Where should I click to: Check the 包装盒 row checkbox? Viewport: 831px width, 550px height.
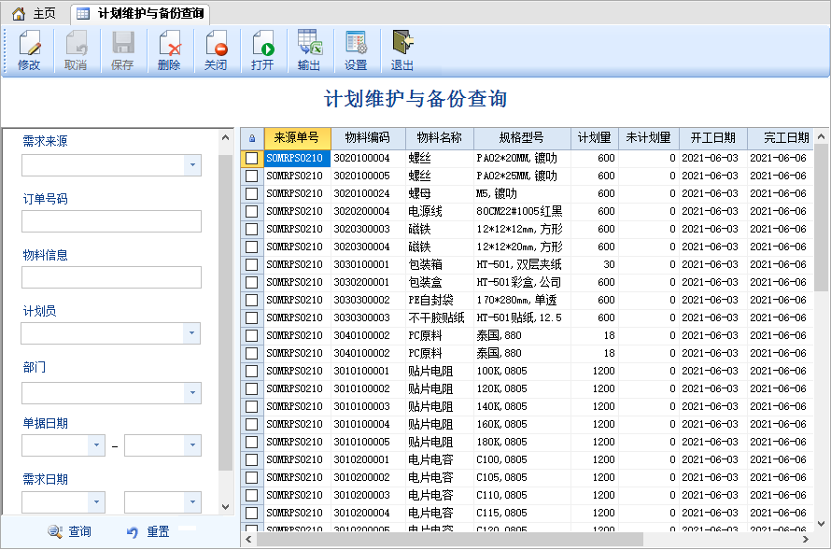pyautogui.click(x=252, y=282)
